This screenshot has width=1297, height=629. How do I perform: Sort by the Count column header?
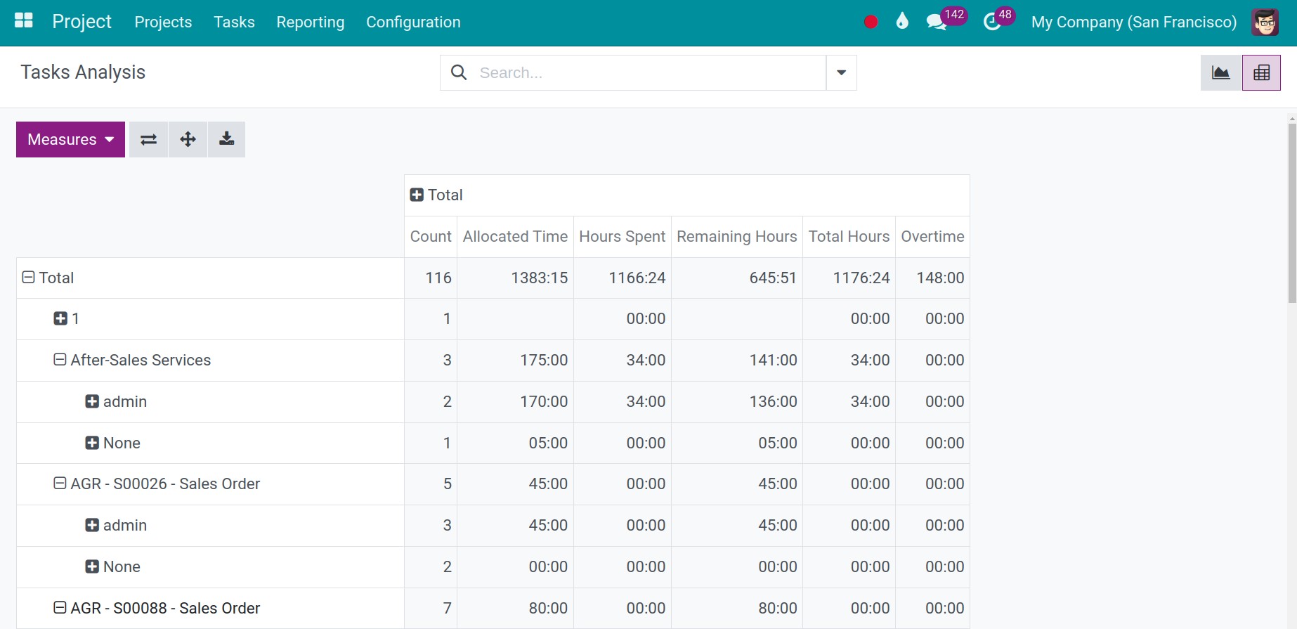(x=431, y=237)
